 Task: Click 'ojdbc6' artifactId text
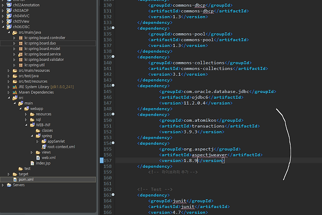tap(200, 97)
